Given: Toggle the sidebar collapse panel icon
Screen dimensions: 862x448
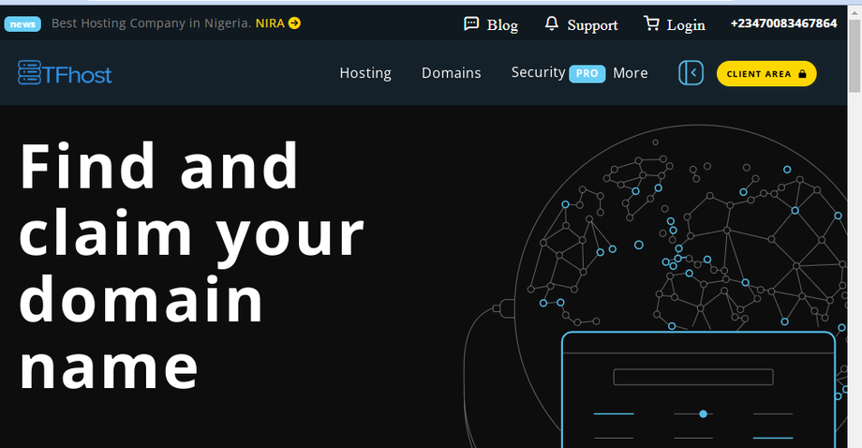Looking at the screenshot, I should pyautogui.click(x=691, y=72).
